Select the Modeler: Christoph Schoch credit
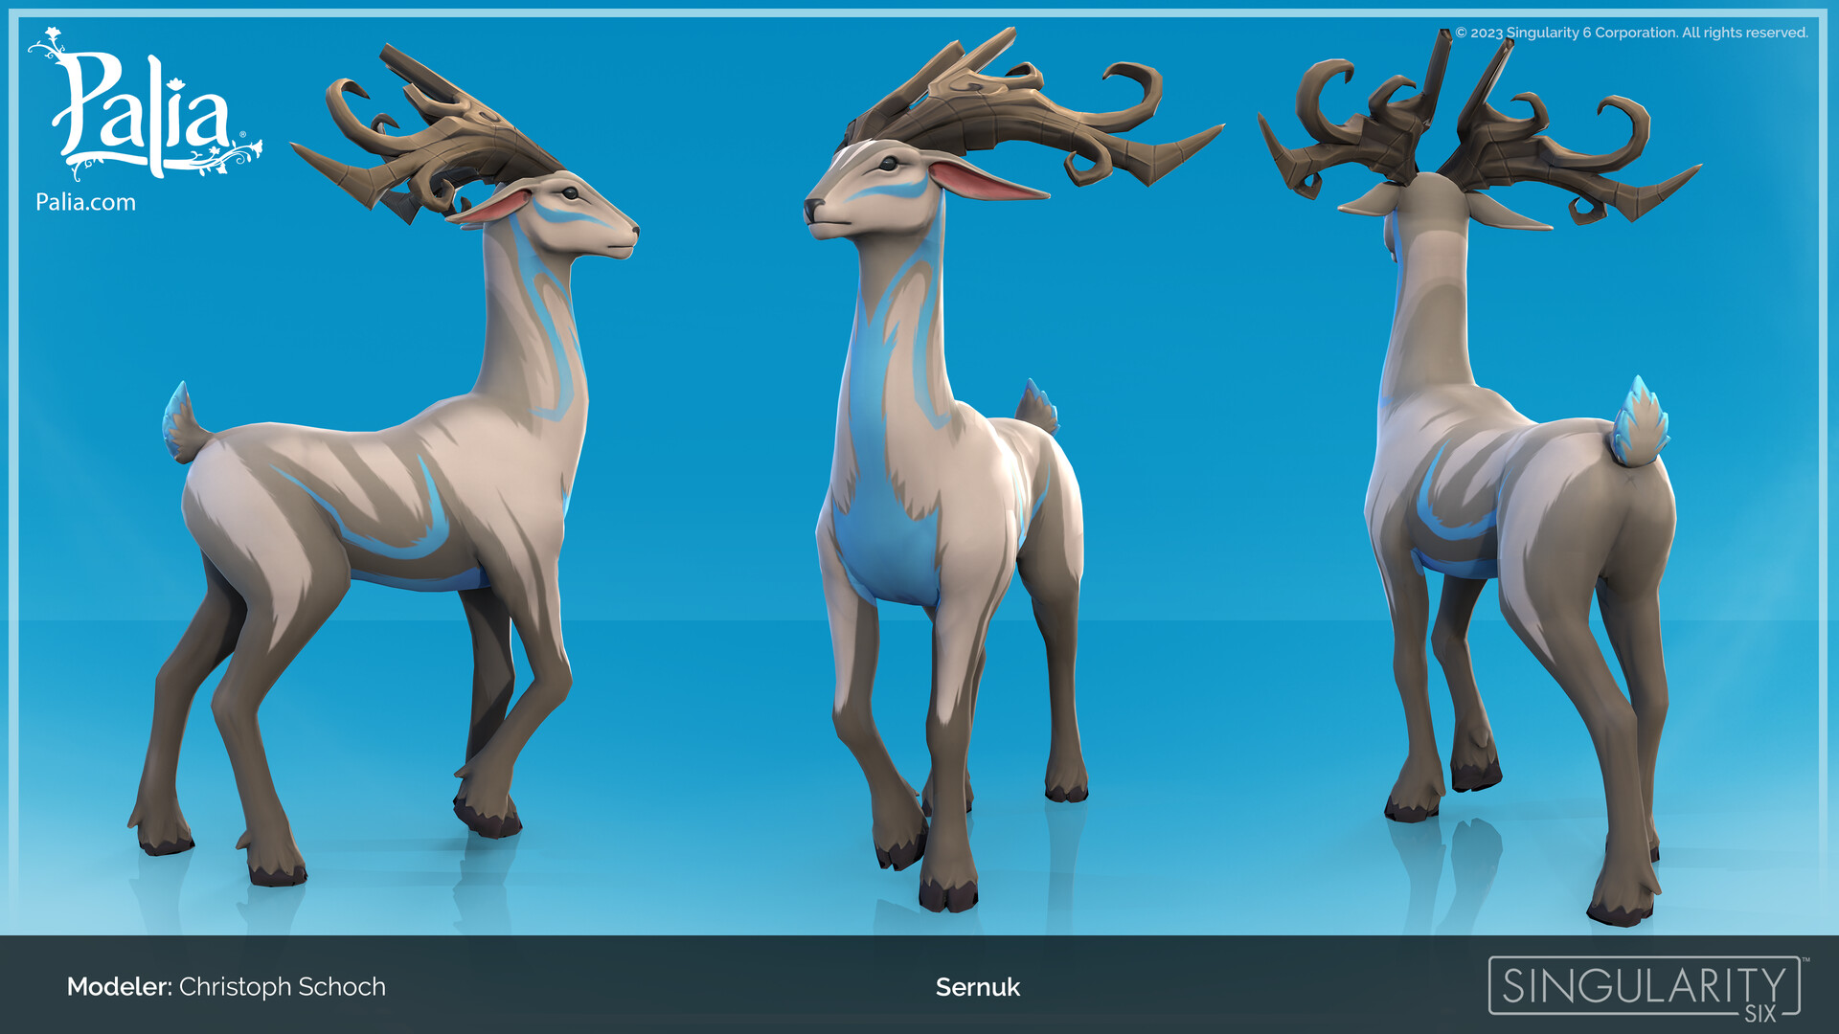Screen dimensions: 1839x1034 pyautogui.click(x=226, y=987)
